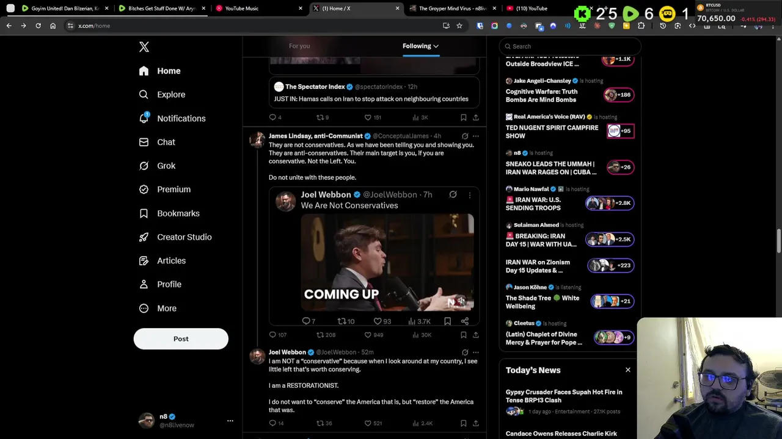
Task: Expand the Following tab dropdown chevron
Action: [436, 46]
